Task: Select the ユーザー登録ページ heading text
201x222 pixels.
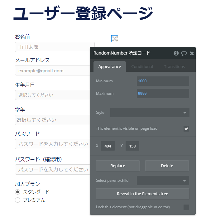Action: pos(83,13)
